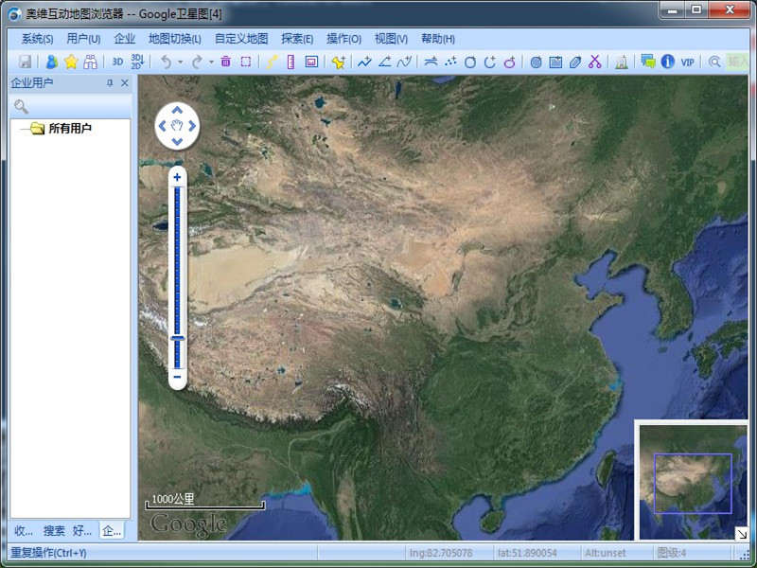Image resolution: width=757 pixels, height=568 pixels.
Task: Click the gray floppy disk save icon
Action: click(26, 62)
